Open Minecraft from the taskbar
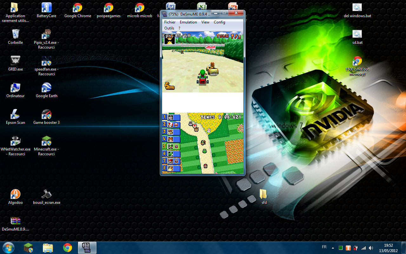Screen dimensions: 406x254 pyautogui.click(x=28, y=248)
